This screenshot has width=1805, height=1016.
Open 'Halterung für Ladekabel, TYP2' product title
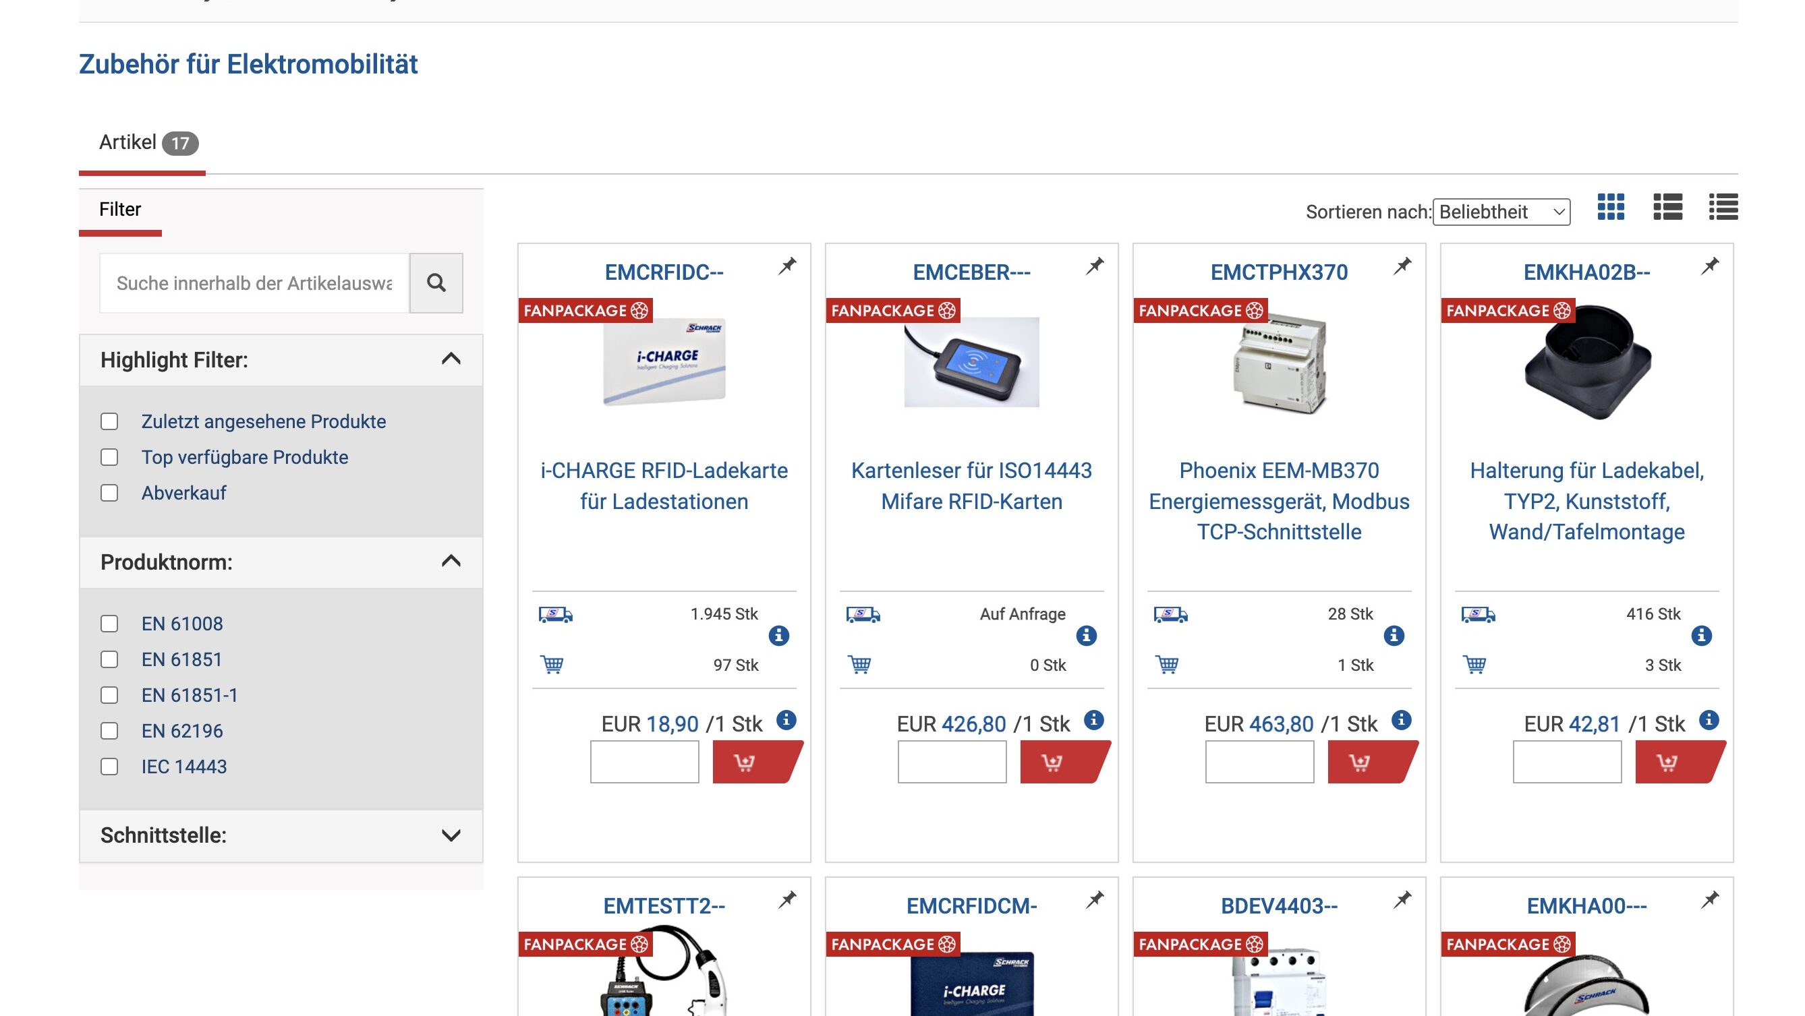point(1586,502)
